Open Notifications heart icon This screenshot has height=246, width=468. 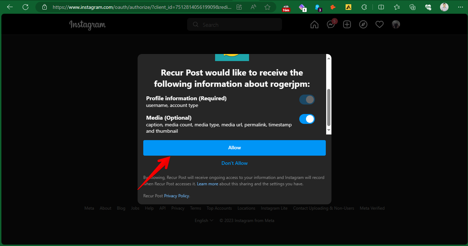click(380, 25)
